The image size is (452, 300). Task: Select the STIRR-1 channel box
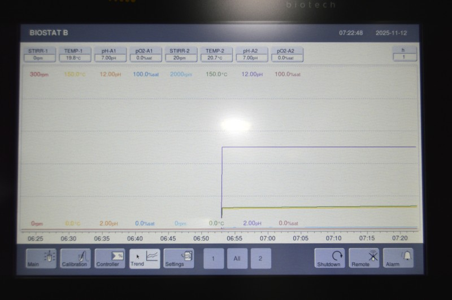pyautogui.click(x=38, y=54)
